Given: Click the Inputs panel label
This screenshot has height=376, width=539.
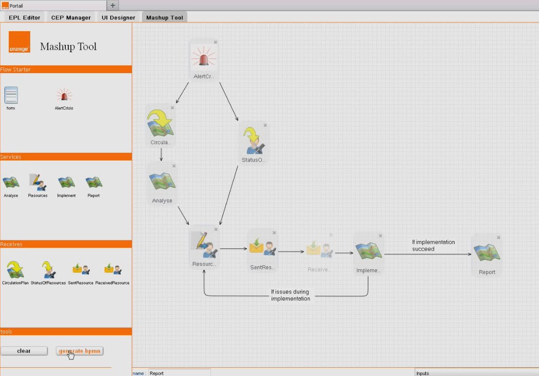Looking at the screenshot, I should point(422,373).
